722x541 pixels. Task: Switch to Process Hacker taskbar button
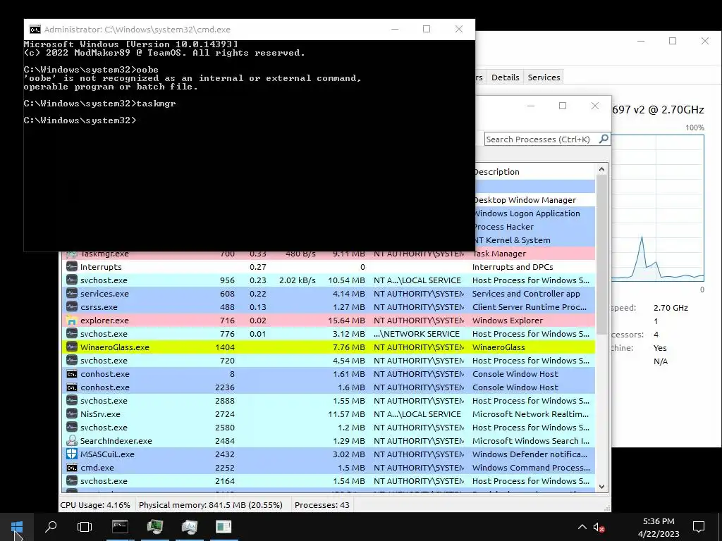[154, 527]
